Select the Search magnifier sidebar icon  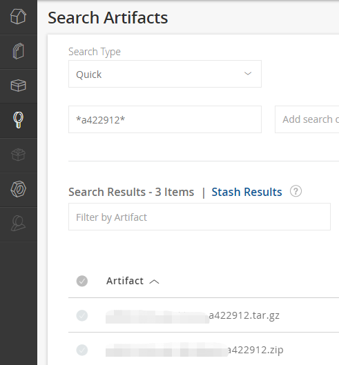coord(18,120)
